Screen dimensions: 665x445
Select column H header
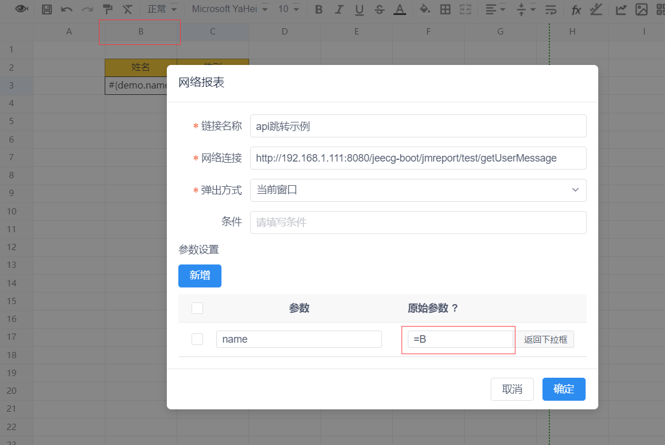coord(572,32)
